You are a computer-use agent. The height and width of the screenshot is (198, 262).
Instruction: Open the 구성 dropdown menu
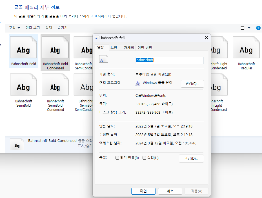[14, 28]
